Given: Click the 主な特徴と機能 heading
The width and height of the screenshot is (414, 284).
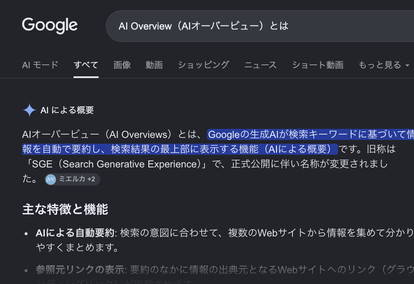Looking at the screenshot, I should click(65, 209).
